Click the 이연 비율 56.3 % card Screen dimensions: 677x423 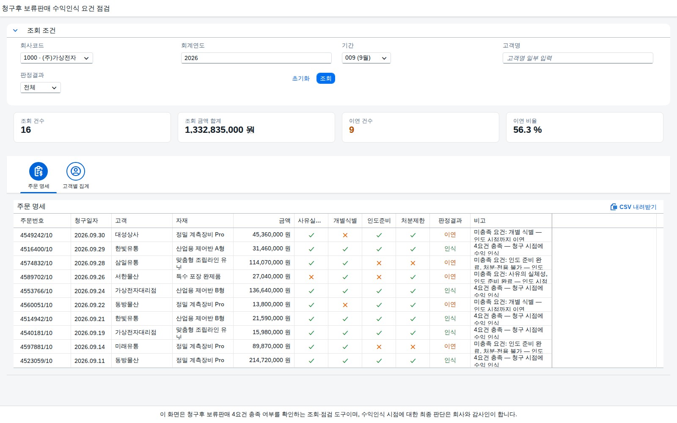[585, 127]
